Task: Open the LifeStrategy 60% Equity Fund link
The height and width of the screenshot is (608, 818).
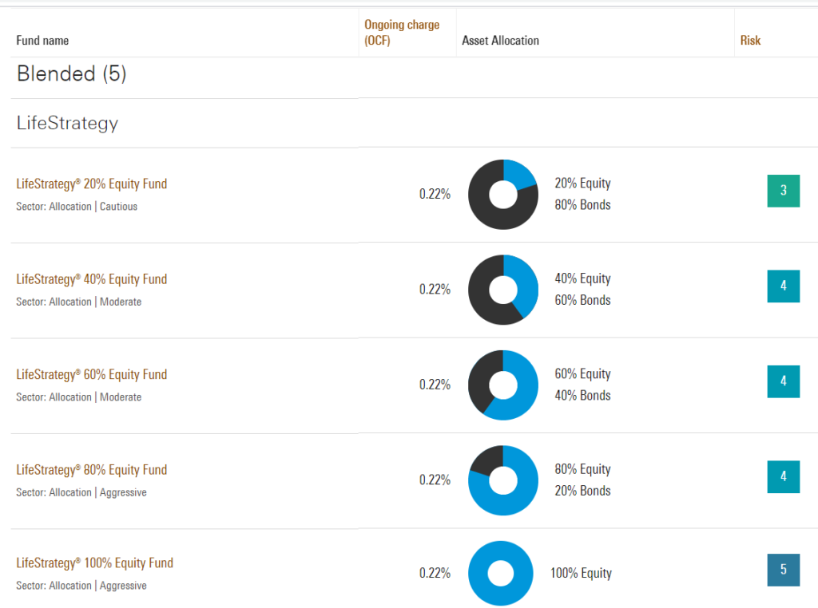Action: click(92, 374)
